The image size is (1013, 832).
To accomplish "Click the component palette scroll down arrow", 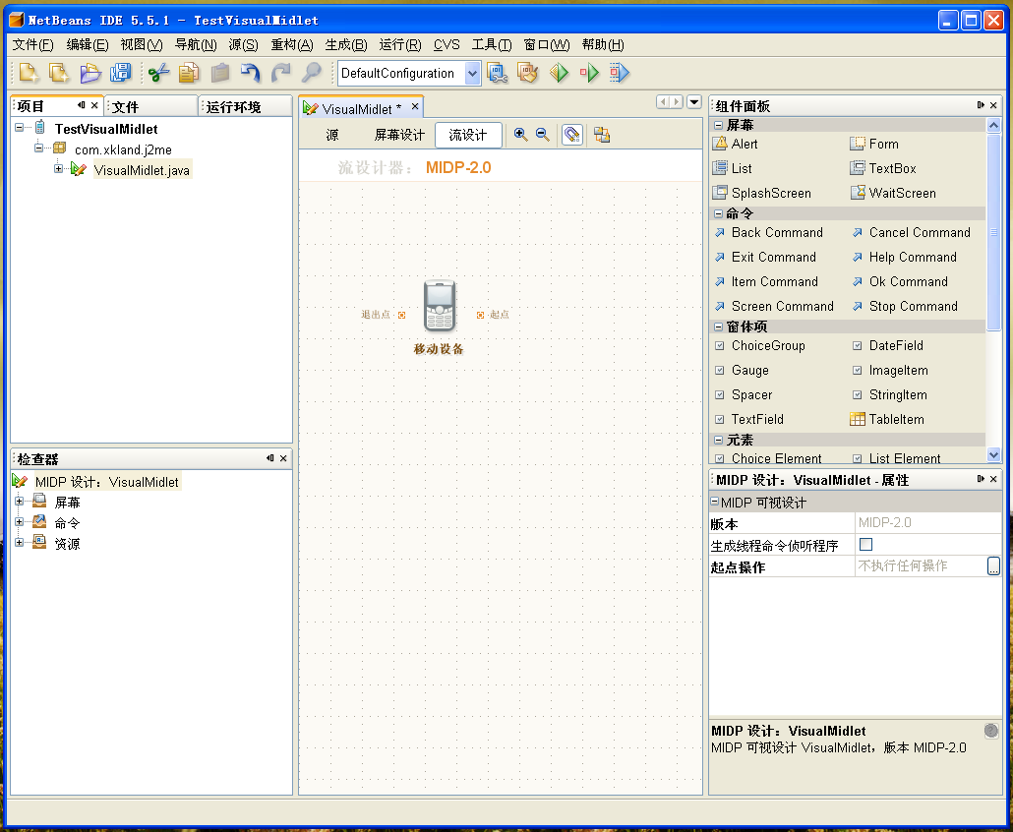I will 993,454.
